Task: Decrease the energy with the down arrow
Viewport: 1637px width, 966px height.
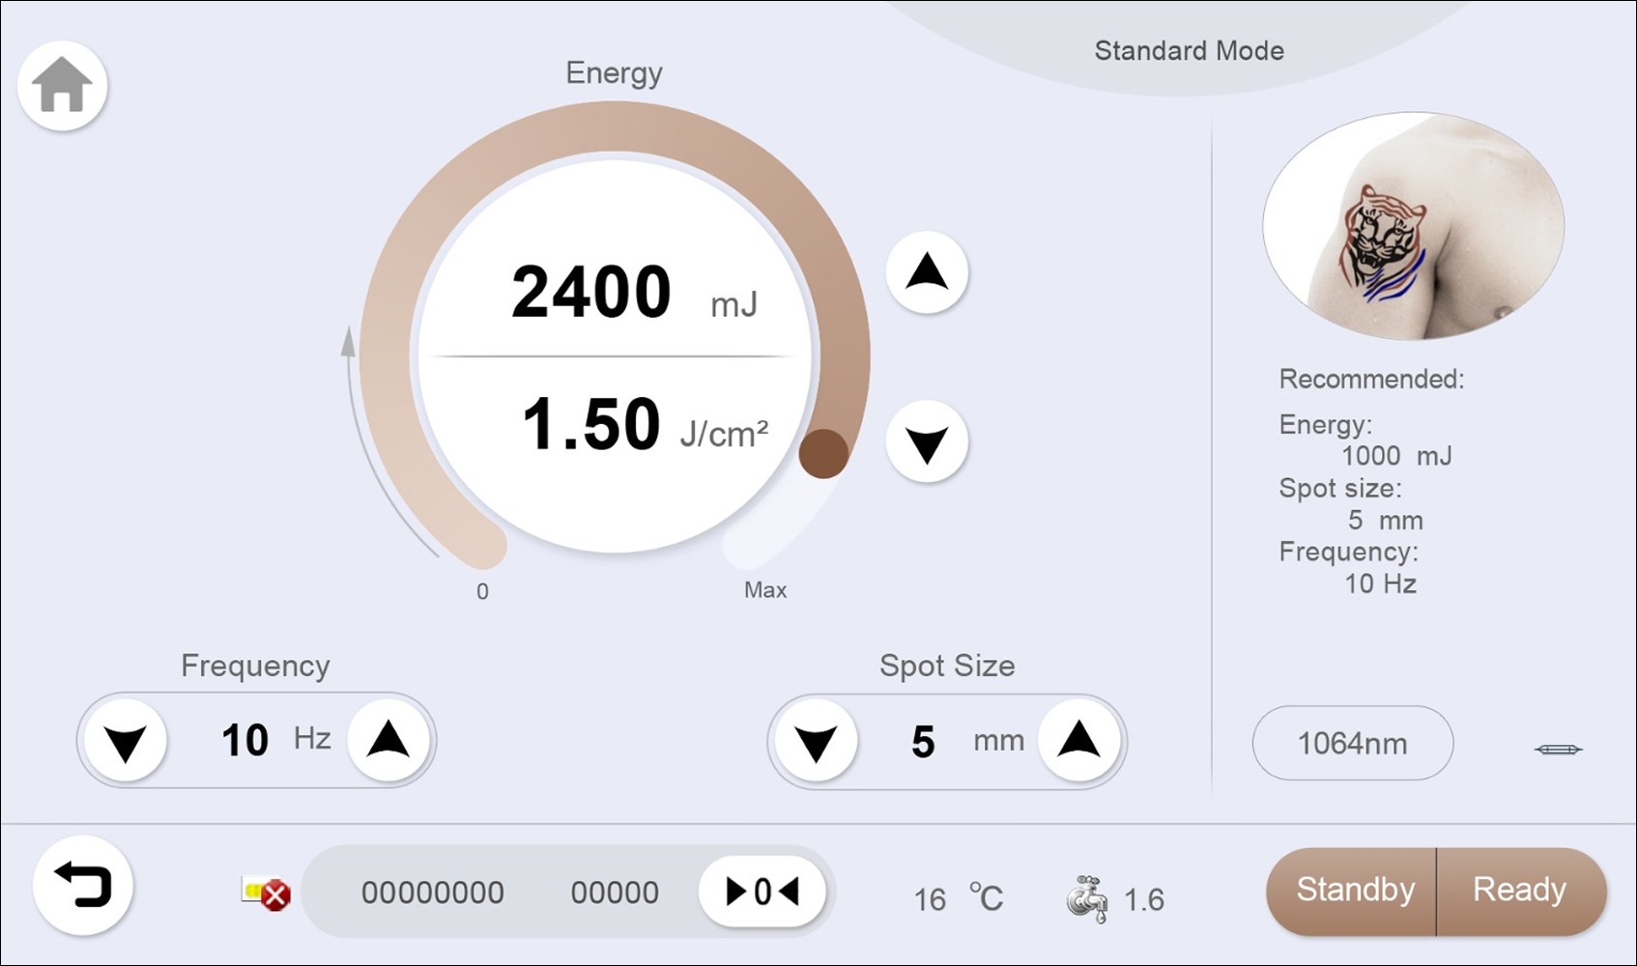Action: (927, 442)
